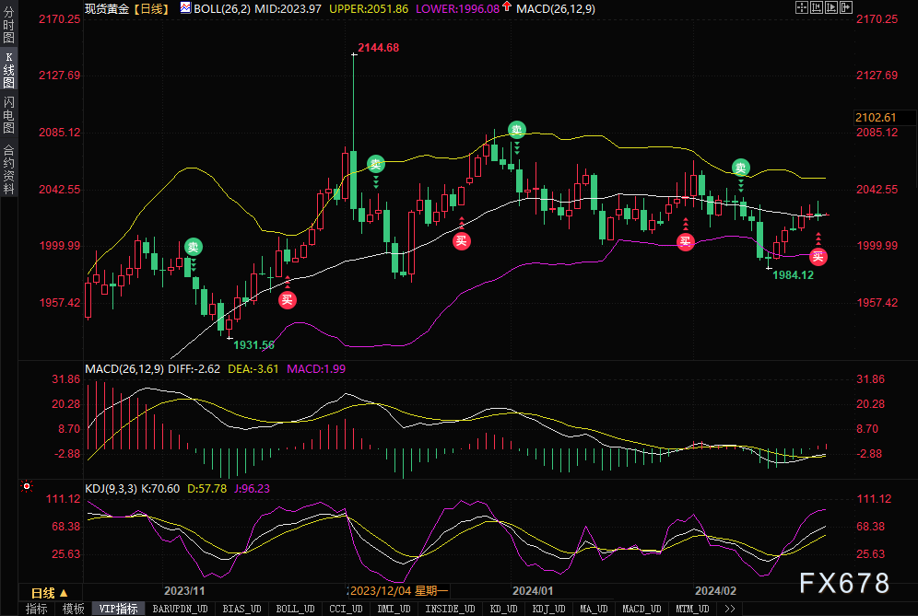918x616 pixels.
Task: Open 合约资料 contract info from sidebar
Action: tap(8, 169)
